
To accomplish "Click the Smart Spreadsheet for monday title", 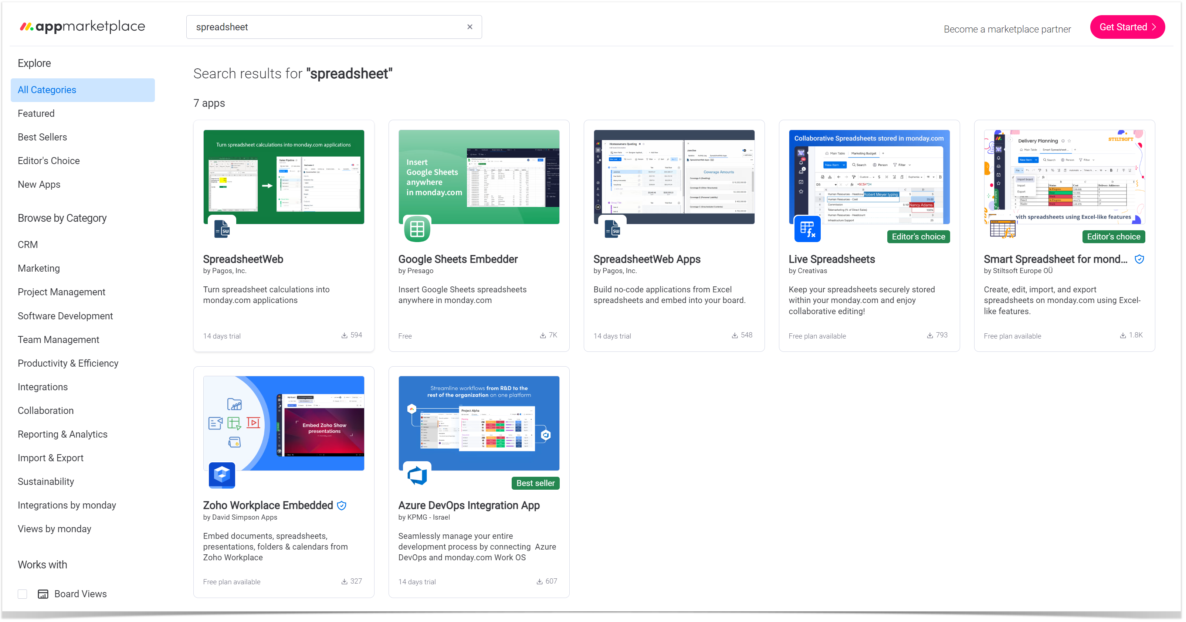I will point(1056,259).
